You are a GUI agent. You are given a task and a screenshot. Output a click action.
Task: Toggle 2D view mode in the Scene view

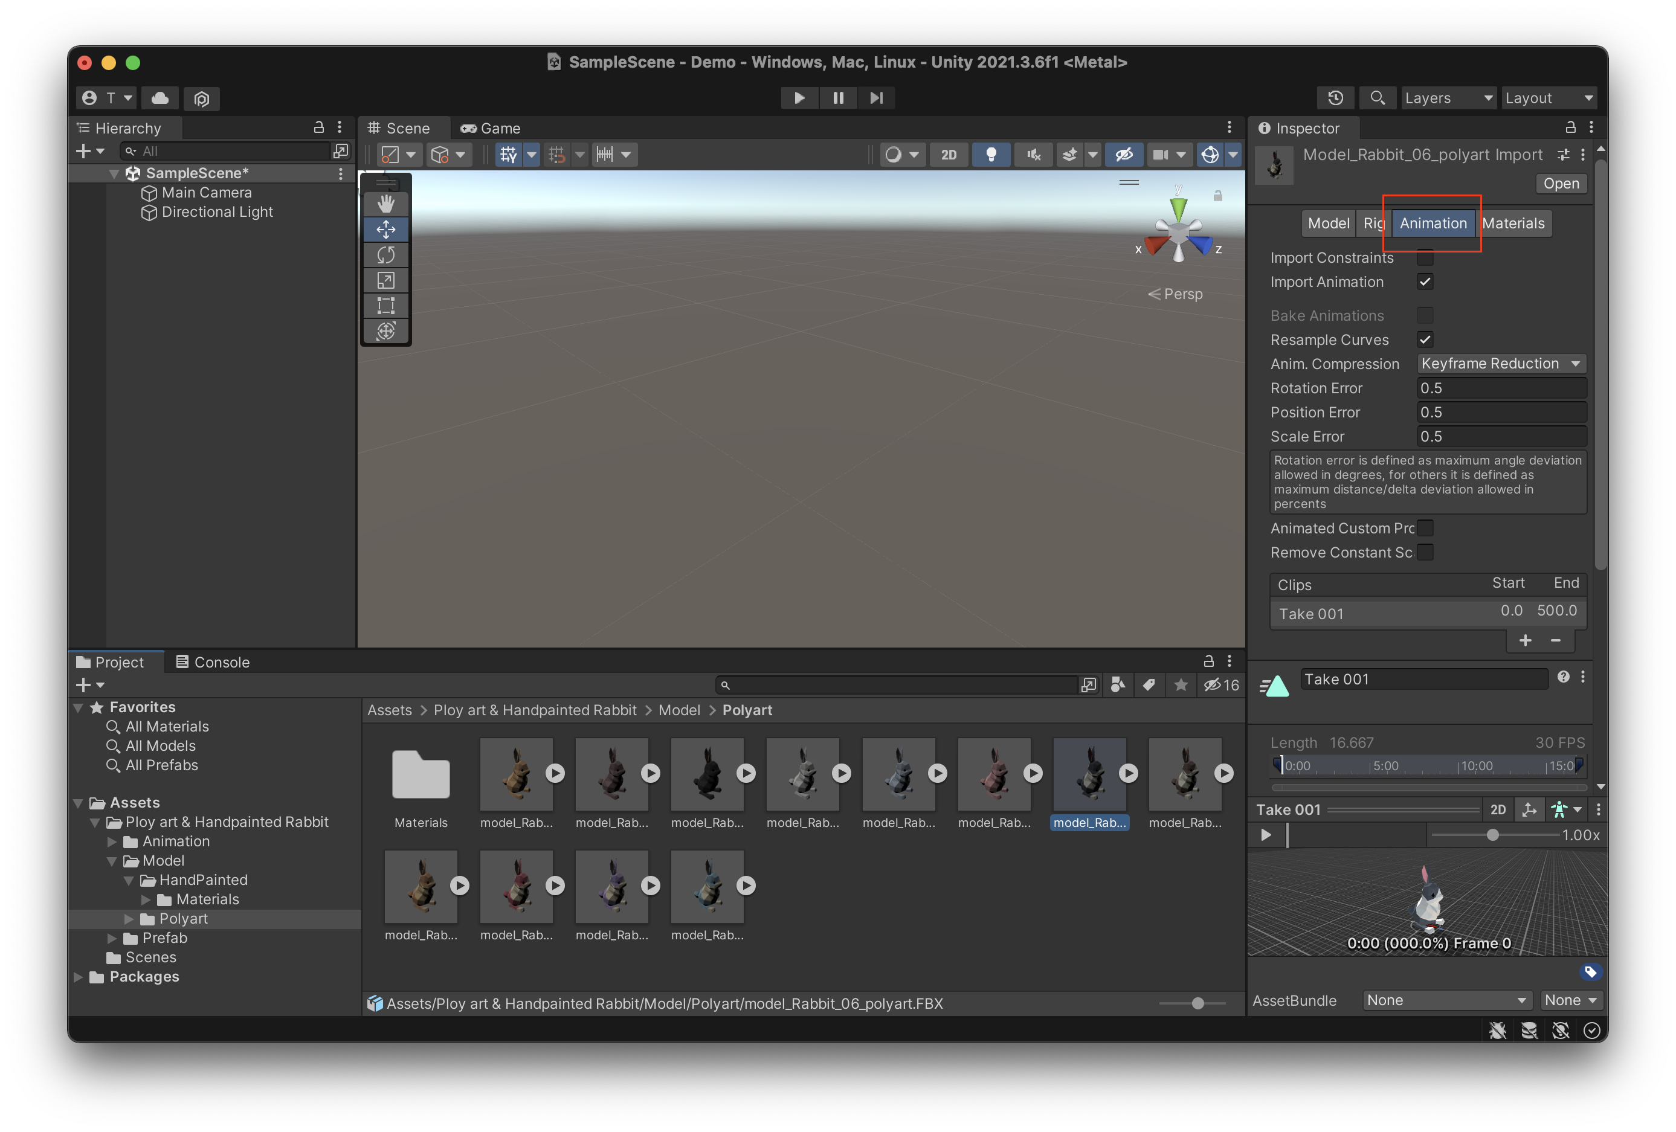tap(949, 154)
